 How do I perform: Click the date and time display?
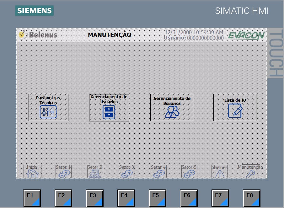click(194, 32)
